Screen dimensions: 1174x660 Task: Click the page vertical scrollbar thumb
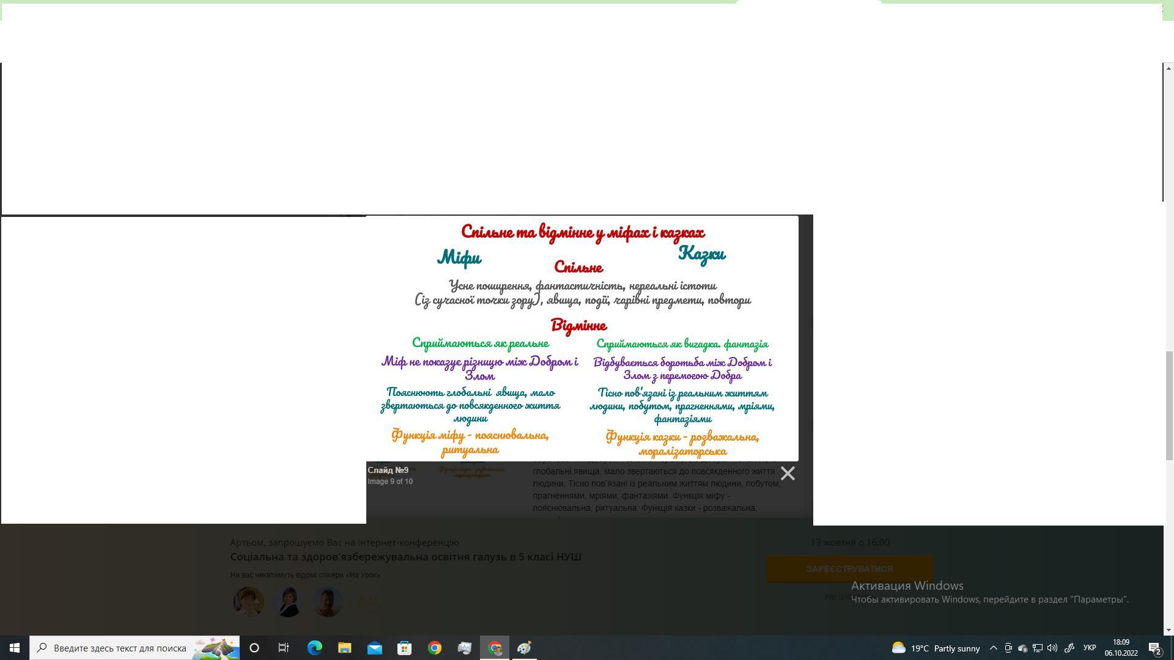[1169, 405]
